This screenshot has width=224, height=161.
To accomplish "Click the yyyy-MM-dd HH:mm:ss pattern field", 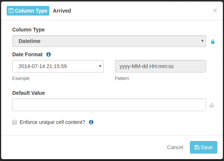I will click(x=161, y=66).
